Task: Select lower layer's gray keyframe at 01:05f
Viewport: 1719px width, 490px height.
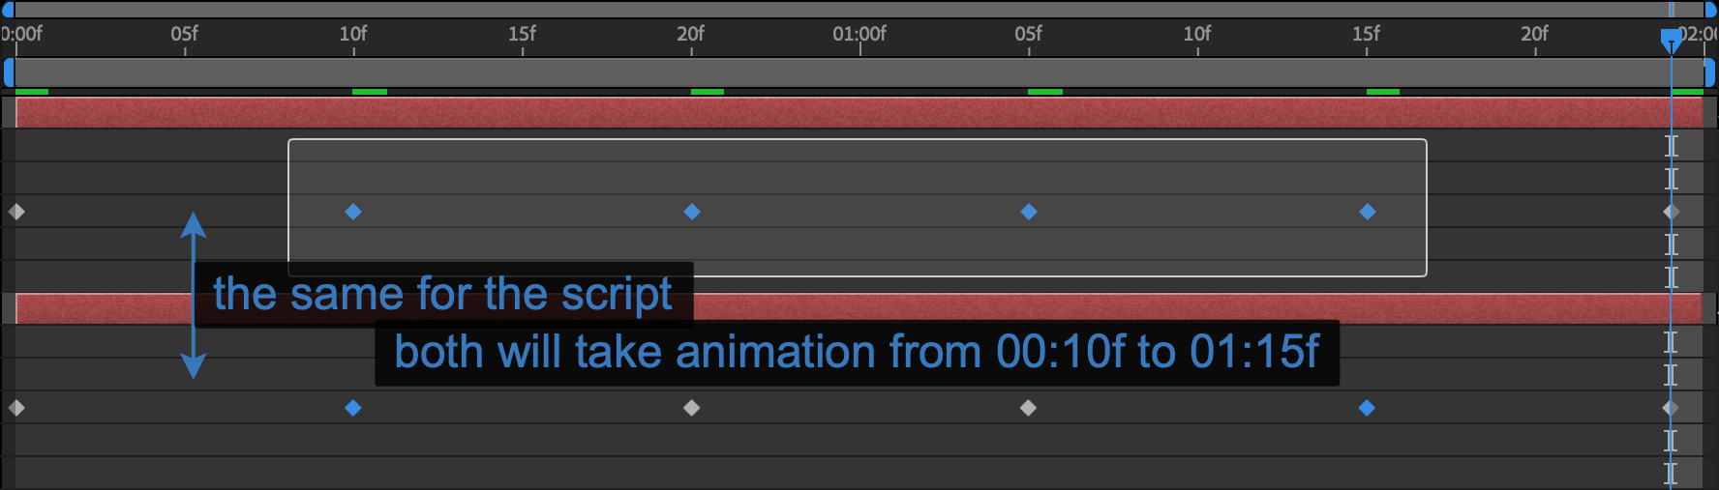Action: 1029,408
